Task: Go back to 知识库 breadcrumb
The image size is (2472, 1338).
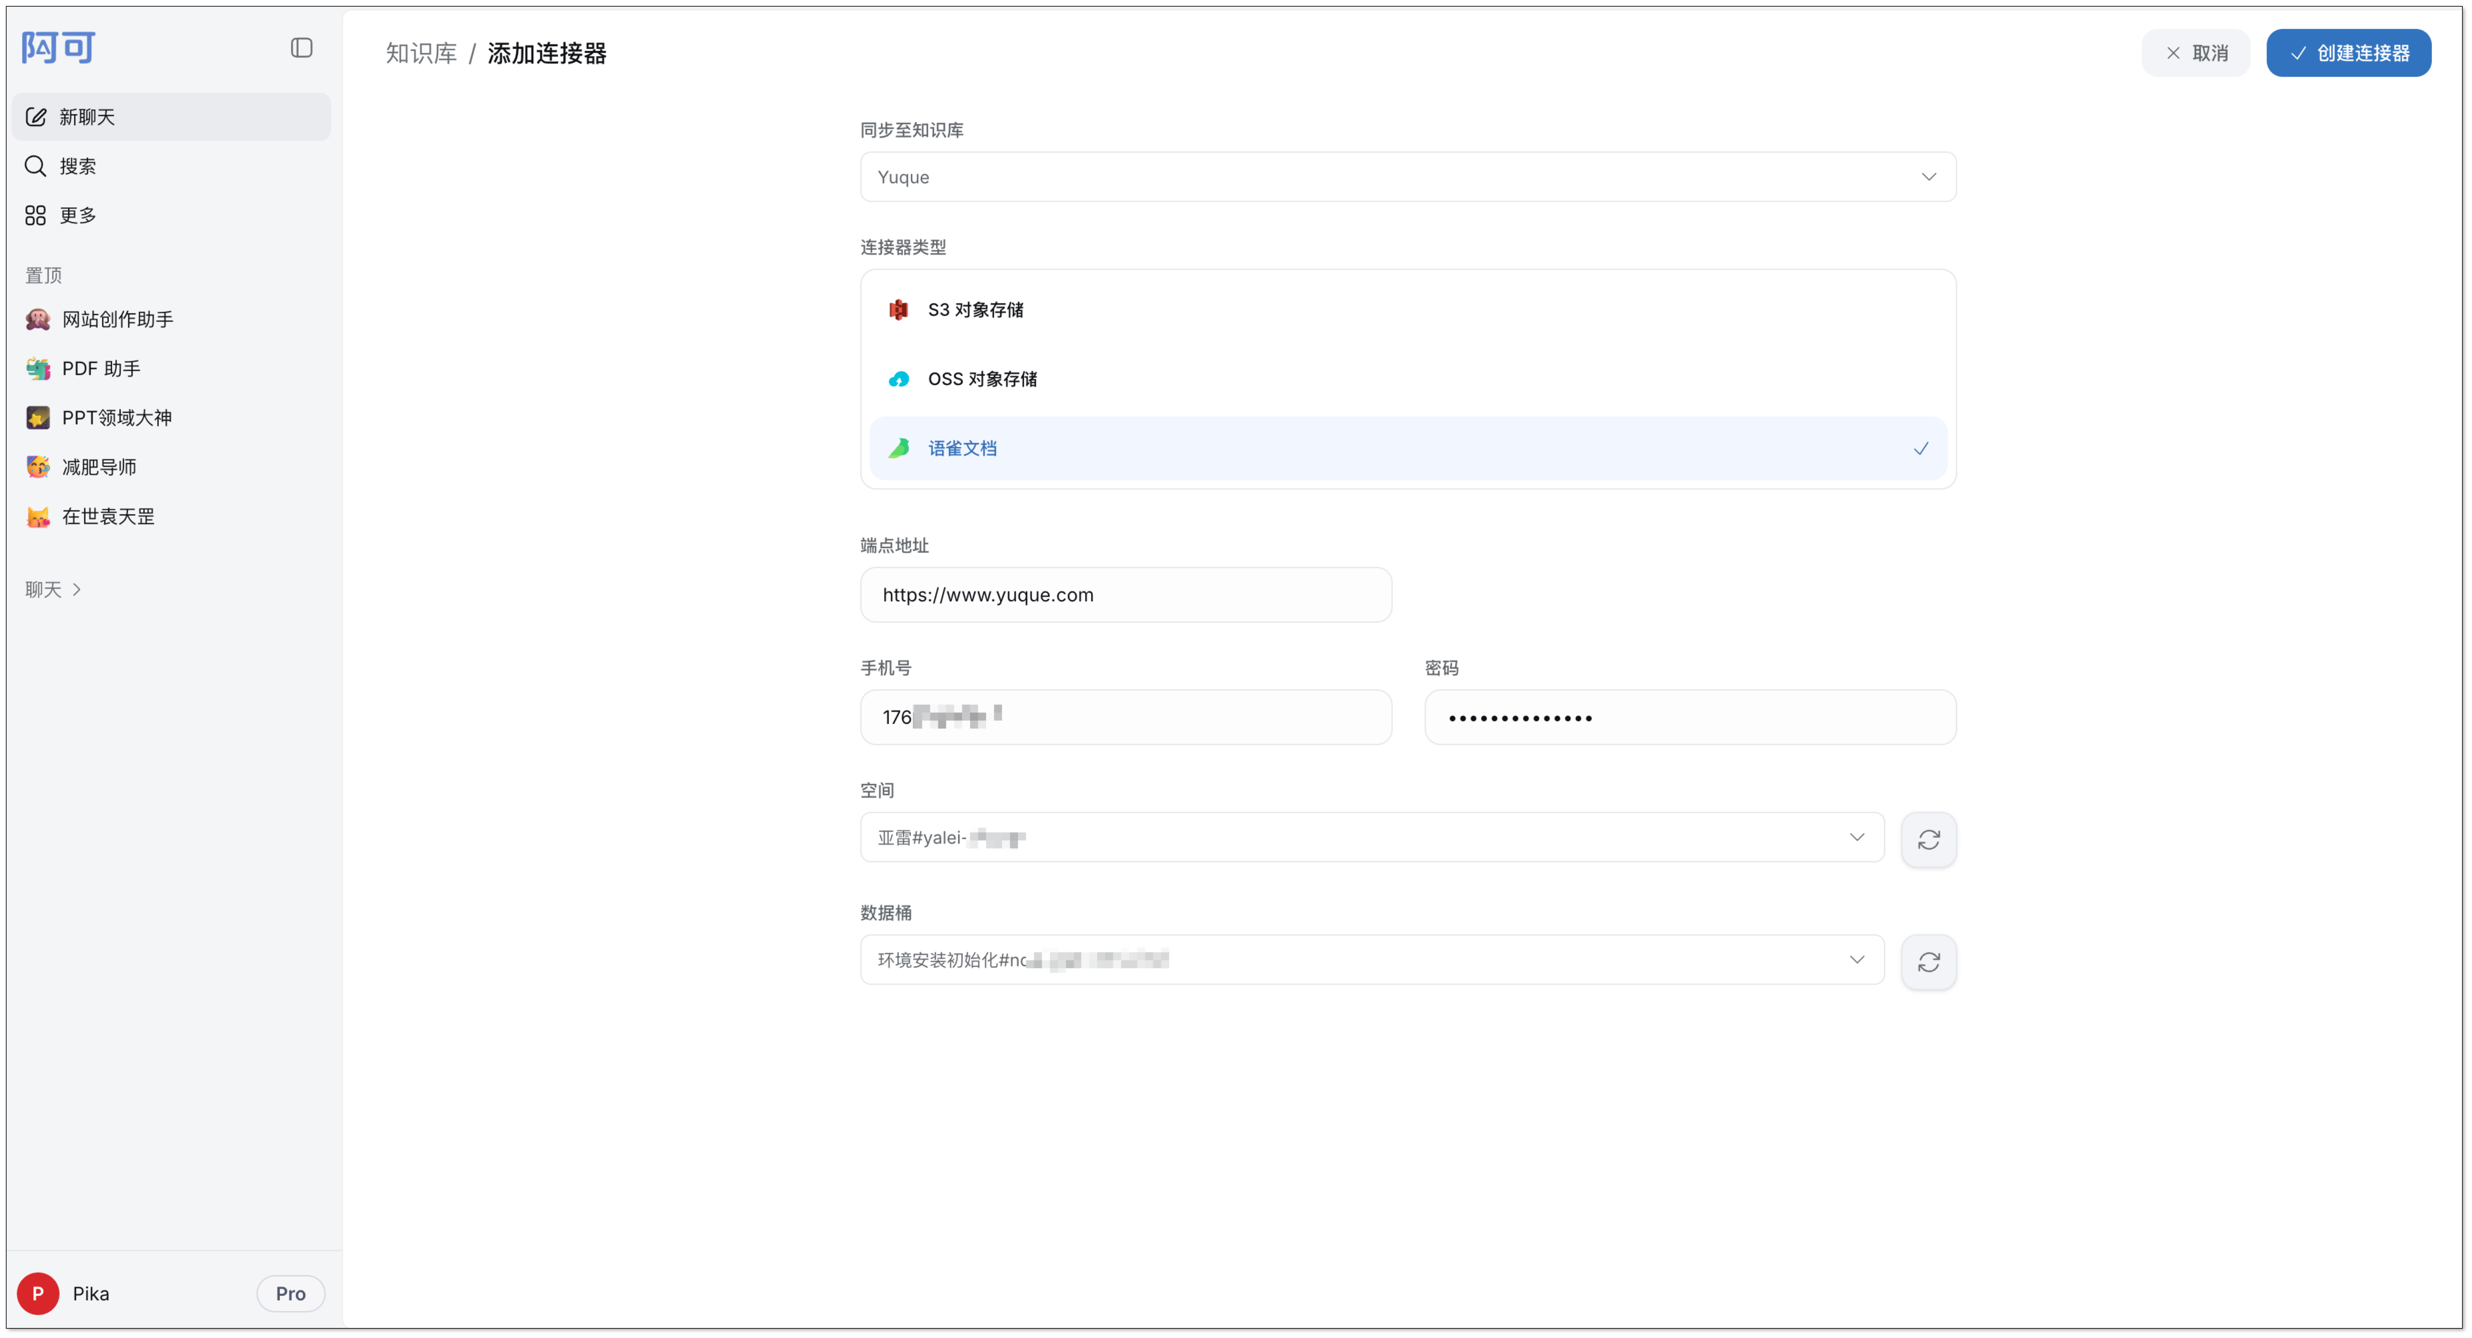Action: click(x=421, y=53)
